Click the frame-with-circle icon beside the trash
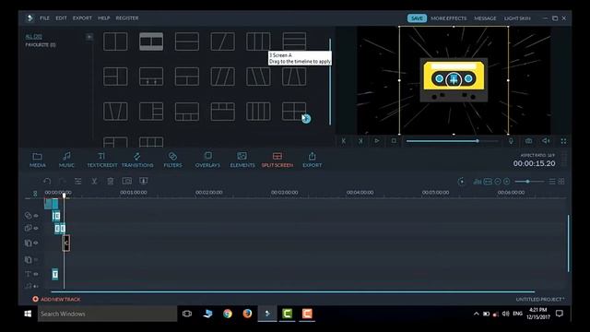The image size is (590, 332). pos(127,181)
